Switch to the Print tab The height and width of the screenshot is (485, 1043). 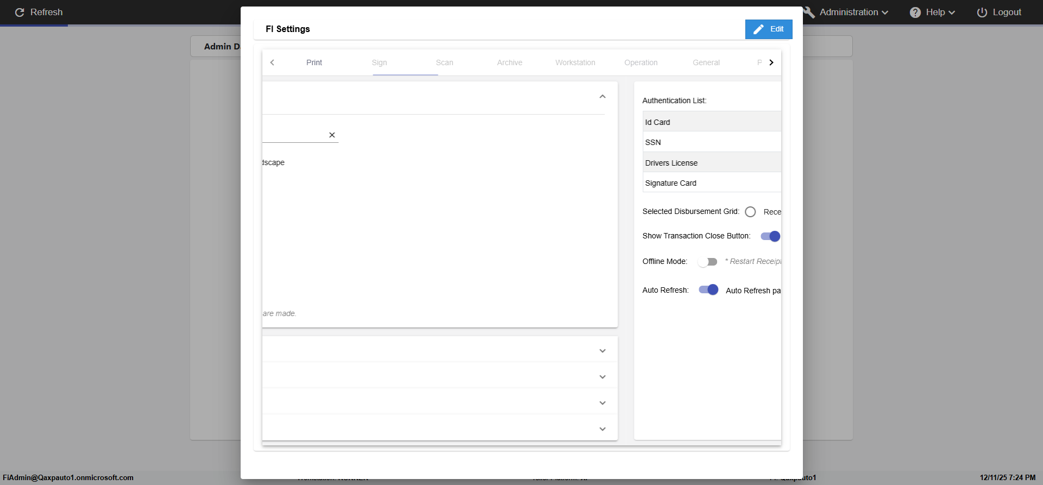click(x=314, y=62)
